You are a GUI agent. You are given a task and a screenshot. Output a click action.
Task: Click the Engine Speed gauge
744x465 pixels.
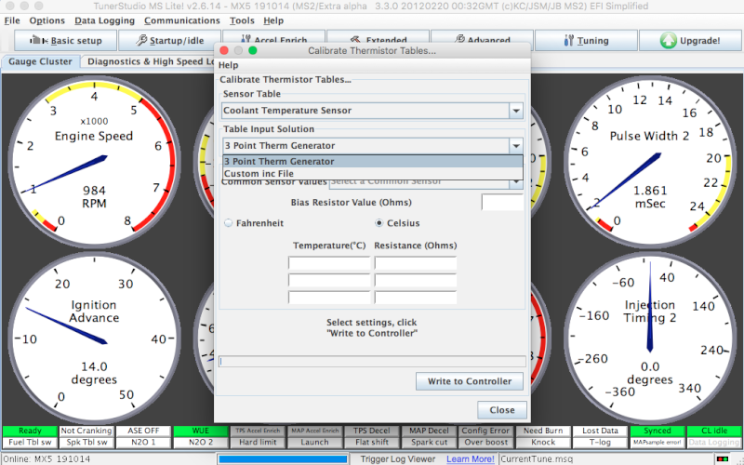[94, 162]
